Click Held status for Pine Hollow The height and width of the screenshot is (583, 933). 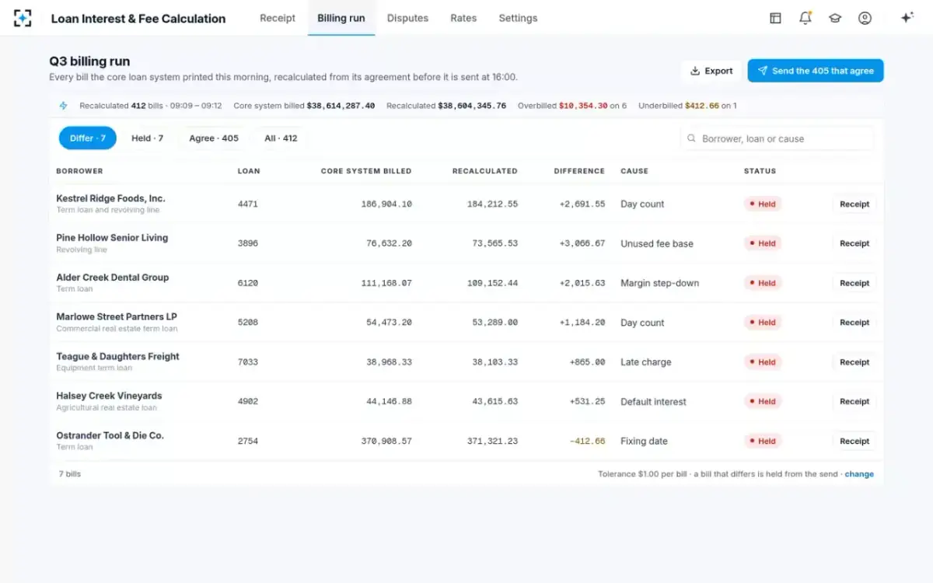(763, 243)
